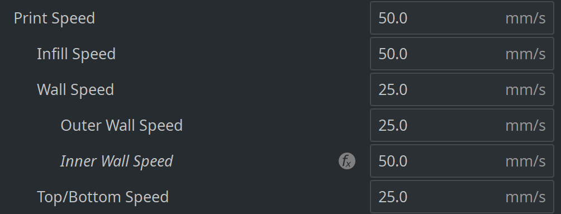Image resolution: width=561 pixels, height=214 pixels.
Task: Click the mm/s unit in Print Speed field
Action: click(x=525, y=18)
